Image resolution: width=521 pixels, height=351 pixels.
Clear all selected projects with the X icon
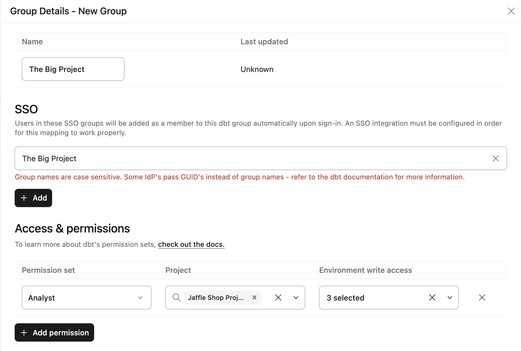coord(278,297)
